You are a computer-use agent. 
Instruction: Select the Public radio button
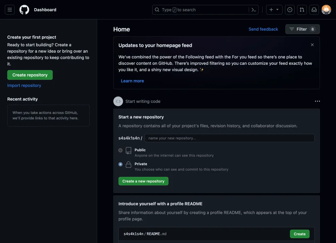(x=120, y=150)
